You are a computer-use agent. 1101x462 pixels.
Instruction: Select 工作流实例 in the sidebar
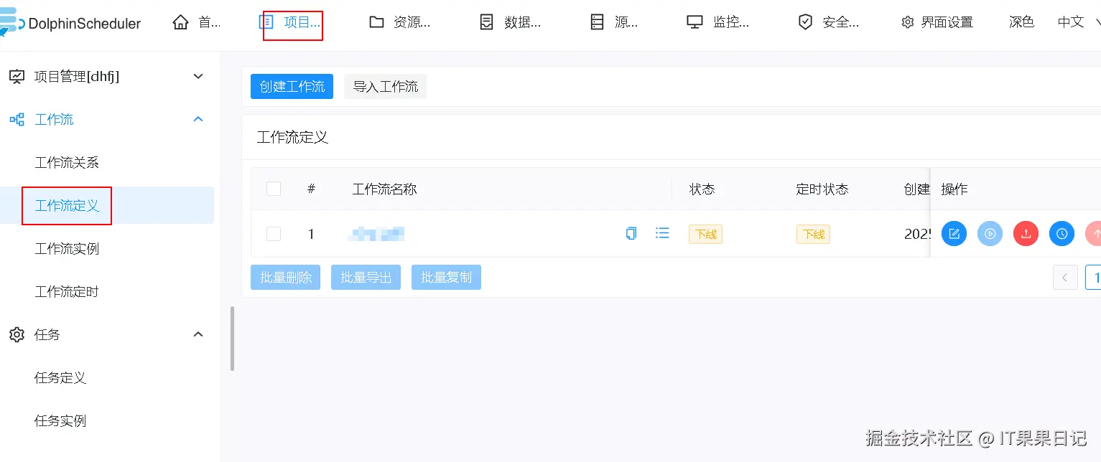[x=67, y=249]
